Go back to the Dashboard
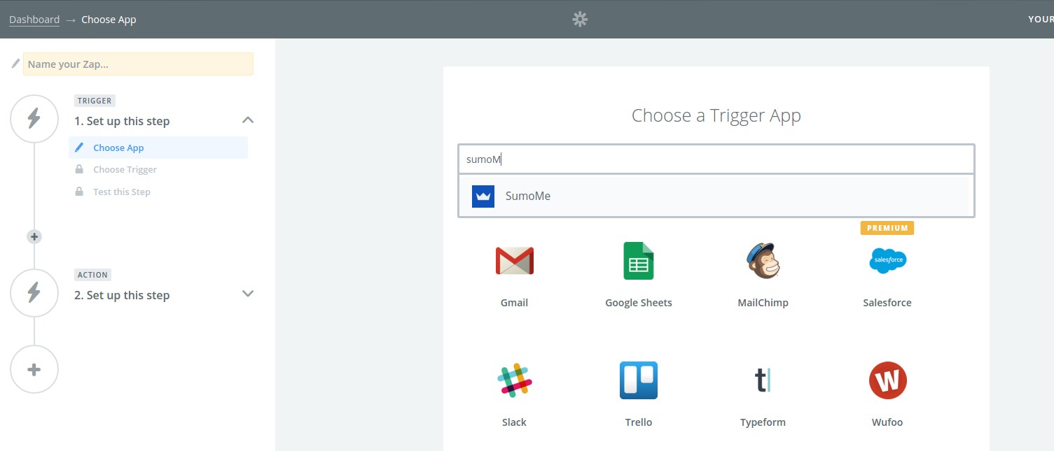 pos(34,20)
